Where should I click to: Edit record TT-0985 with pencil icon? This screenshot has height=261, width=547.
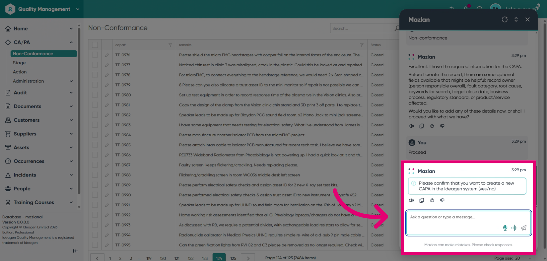click(107, 145)
